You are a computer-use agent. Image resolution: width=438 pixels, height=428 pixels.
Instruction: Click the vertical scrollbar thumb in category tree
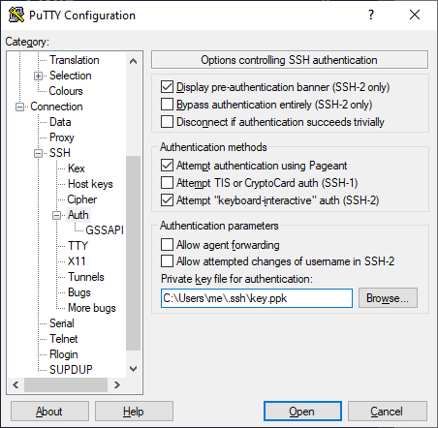point(133,253)
